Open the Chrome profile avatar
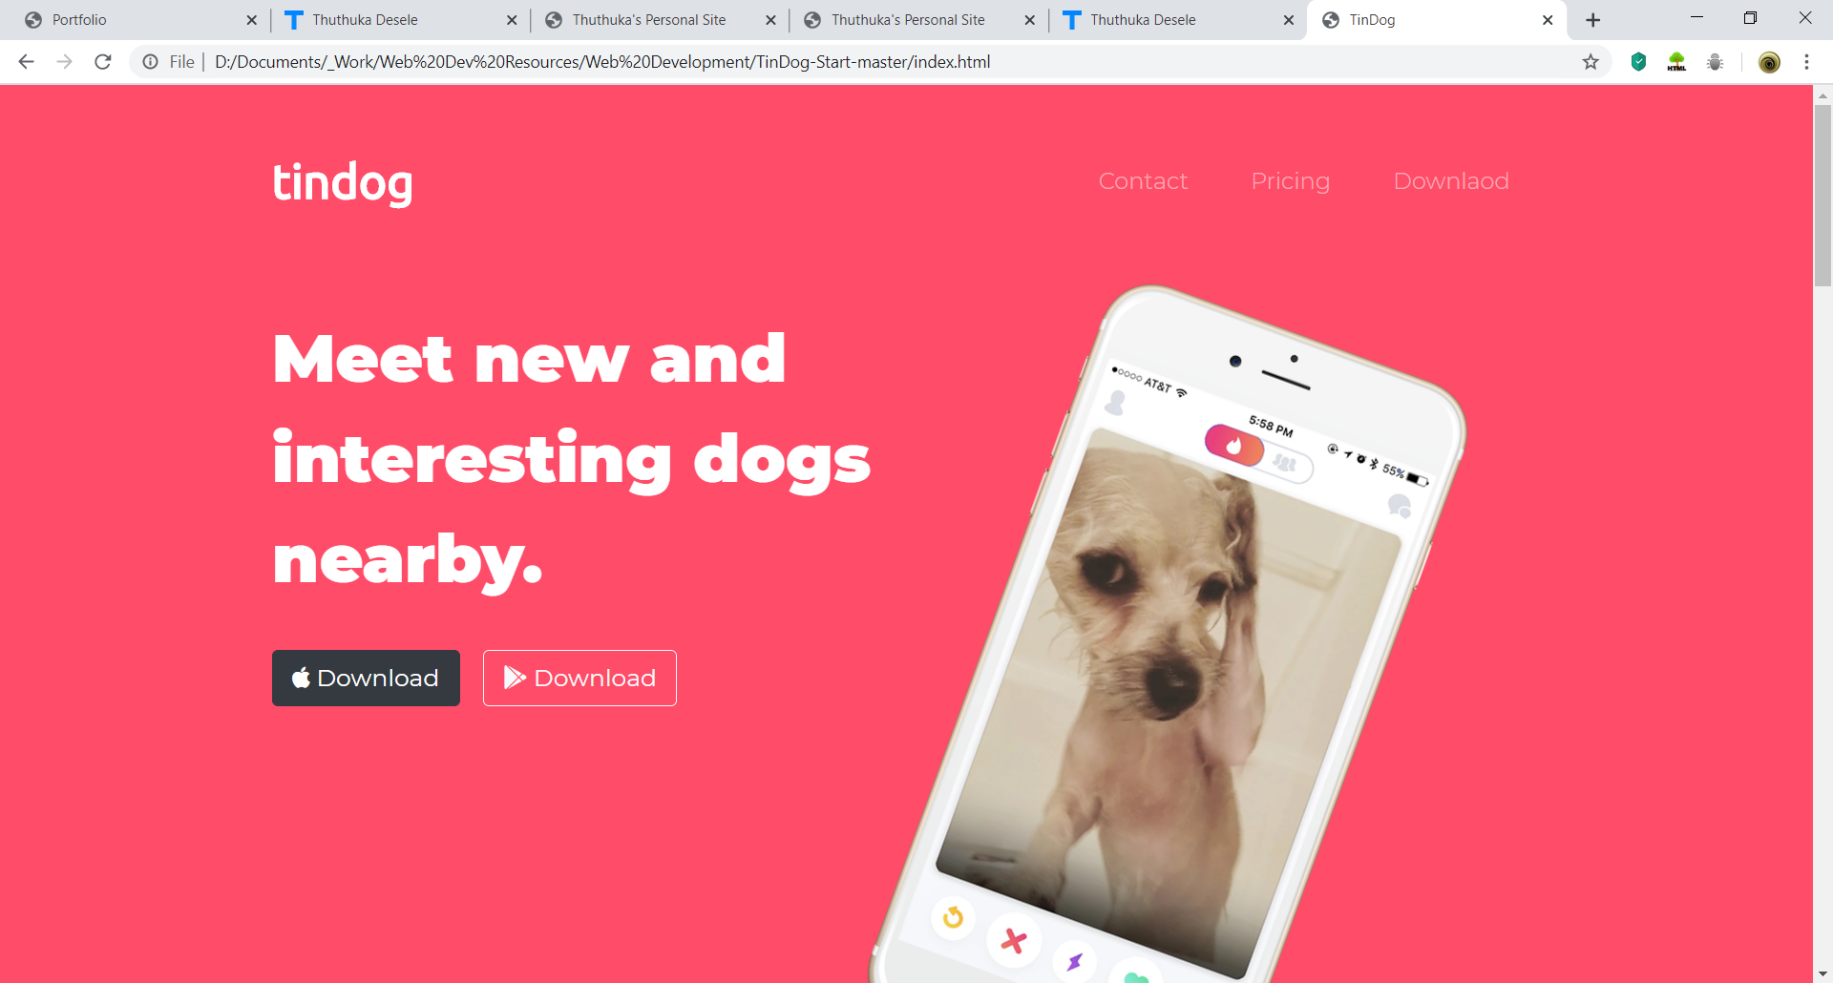 pyautogui.click(x=1769, y=62)
